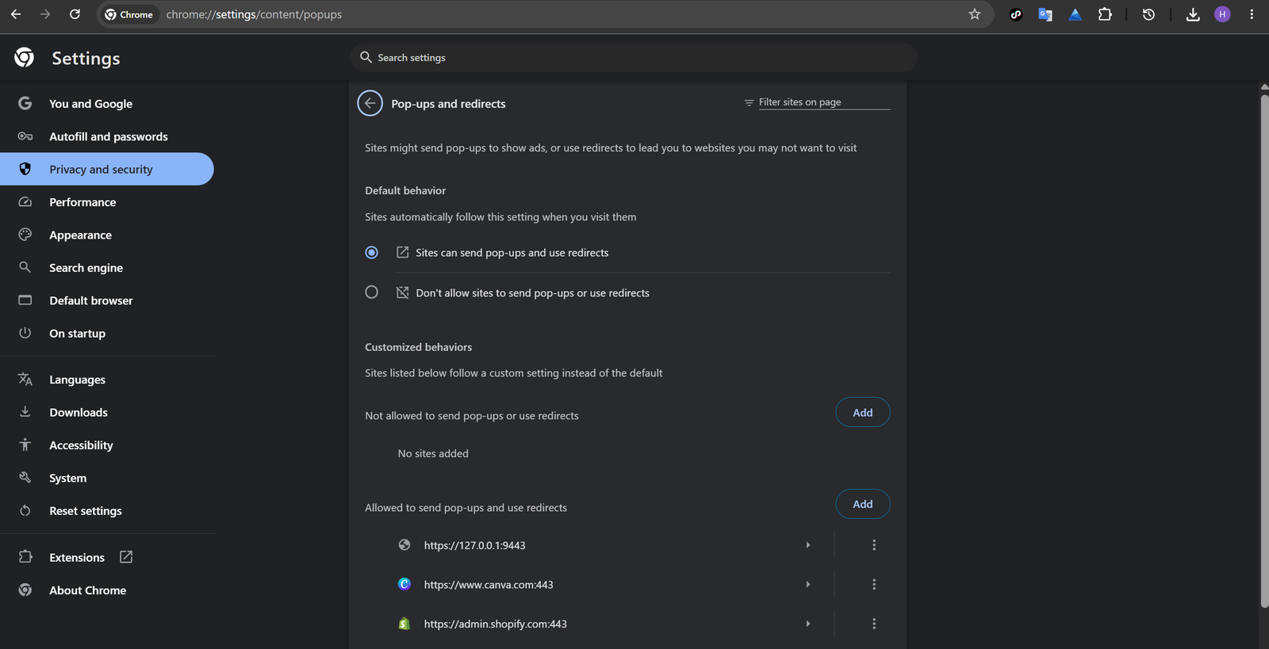This screenshot has width=1269, height=649.
Task: Click the address bar URL
Action: 254,14
